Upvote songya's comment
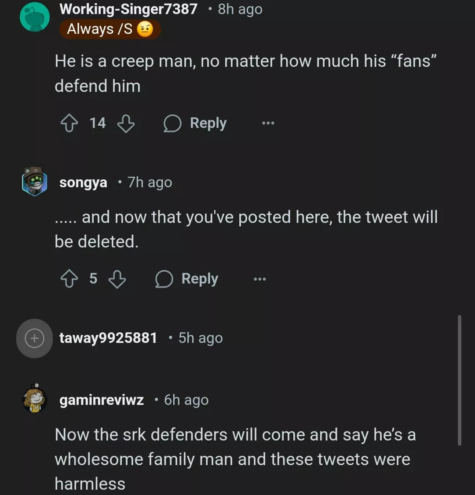The image size is (475, 495). (x=69, y=279)
